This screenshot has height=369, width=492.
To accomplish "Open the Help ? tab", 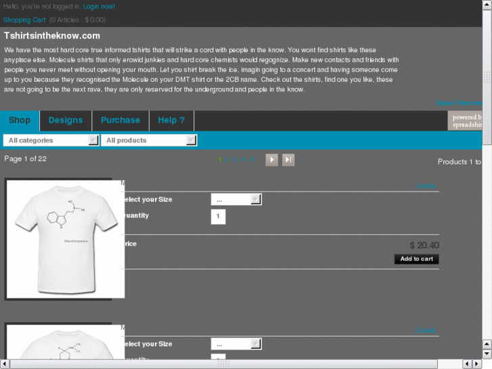I will pos(171,121).
